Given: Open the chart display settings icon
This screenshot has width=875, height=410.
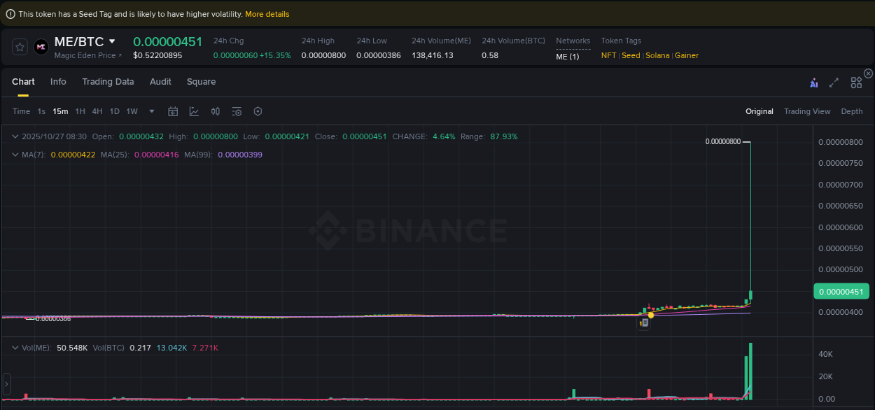Looking at the screenshot, I should (x=236, y=111).
